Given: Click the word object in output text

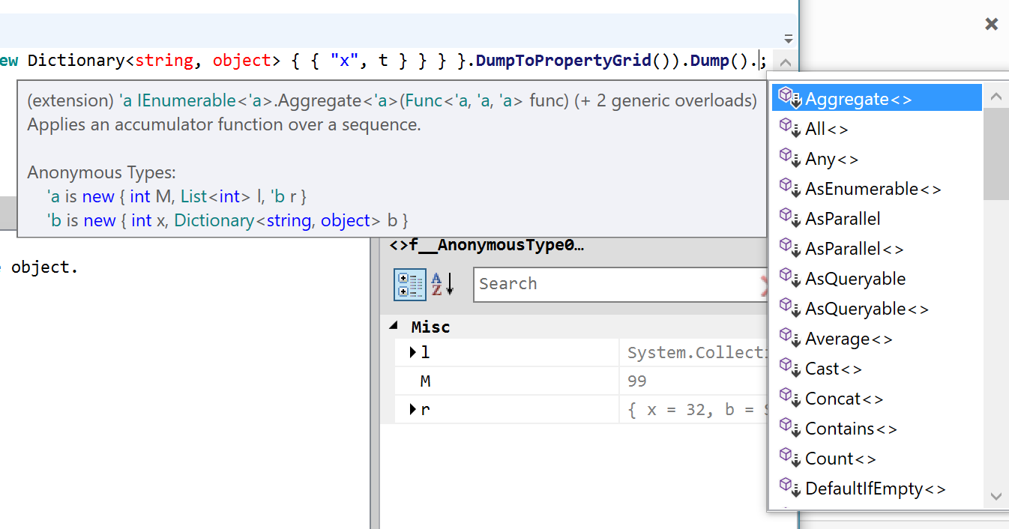Looking at the screenshot, I should 40,267.
